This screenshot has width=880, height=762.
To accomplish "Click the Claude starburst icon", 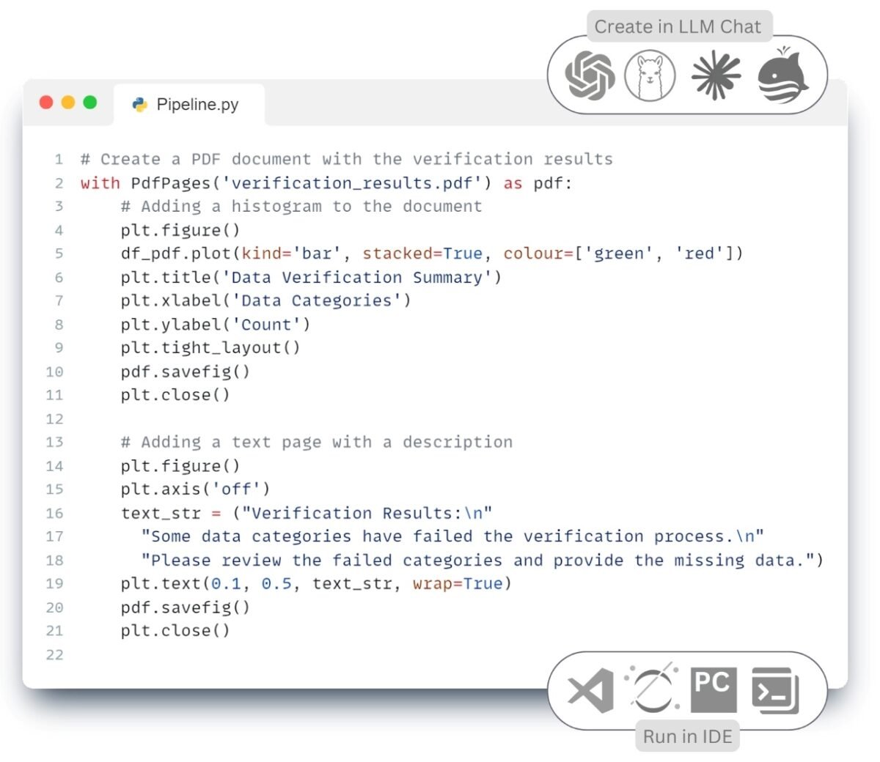I will coord(716,76).
